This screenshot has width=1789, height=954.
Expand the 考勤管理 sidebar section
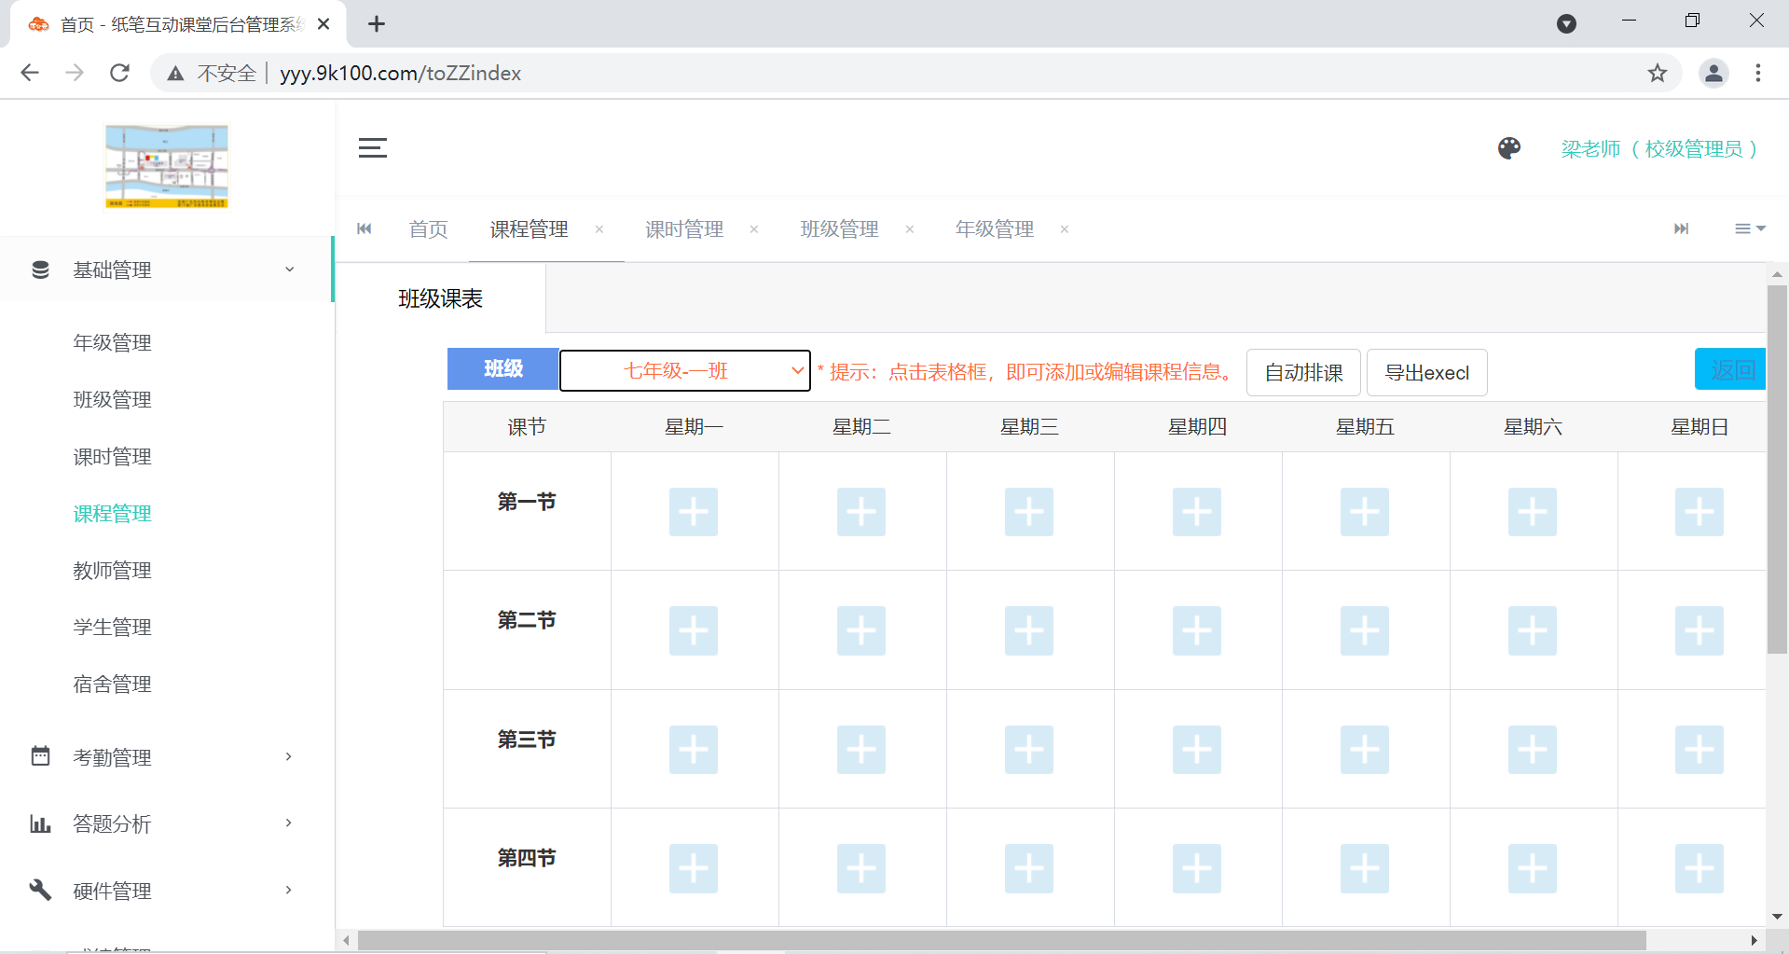click(x=166, y=757)
